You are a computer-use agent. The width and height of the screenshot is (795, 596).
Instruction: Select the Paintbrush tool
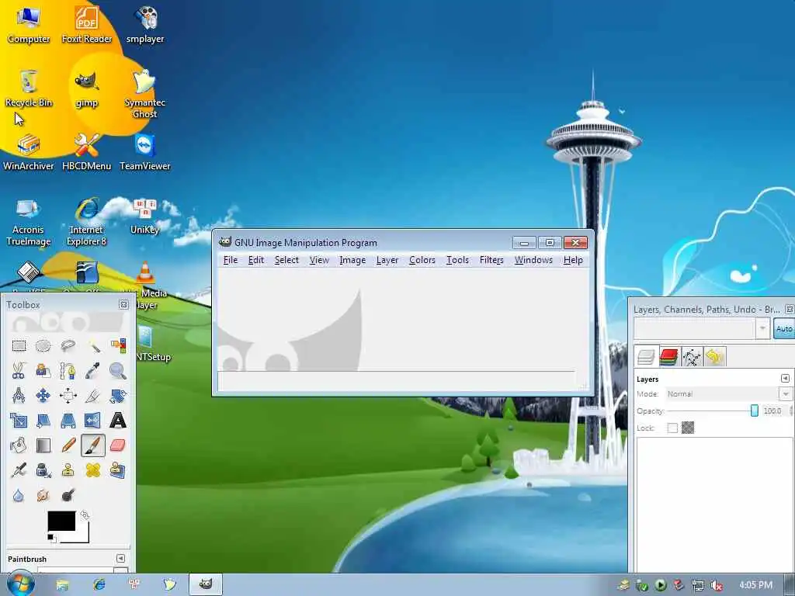(x=93, y=445)
